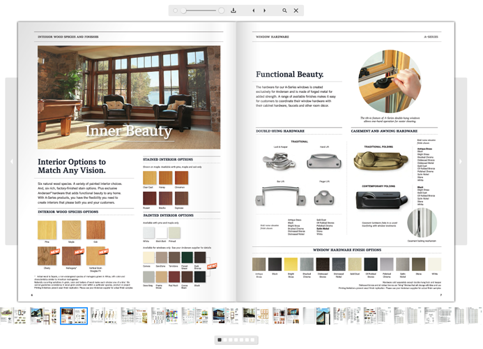Flip forward using the right side page arrow

click(461, 161)
